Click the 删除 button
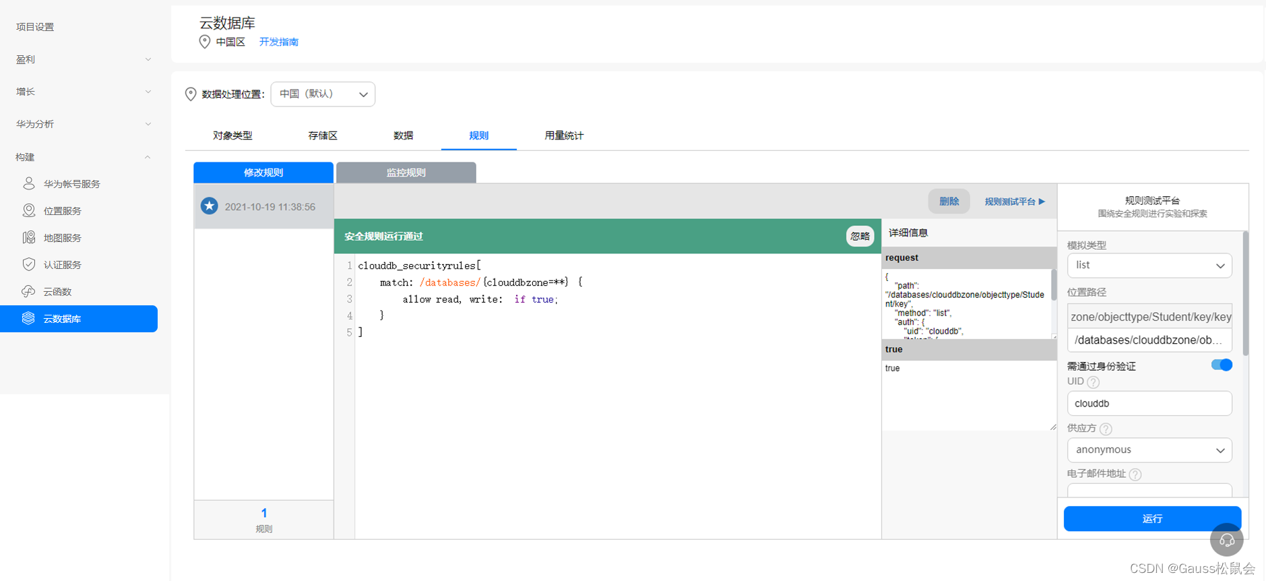1266x581 pixels. [949, 202]
